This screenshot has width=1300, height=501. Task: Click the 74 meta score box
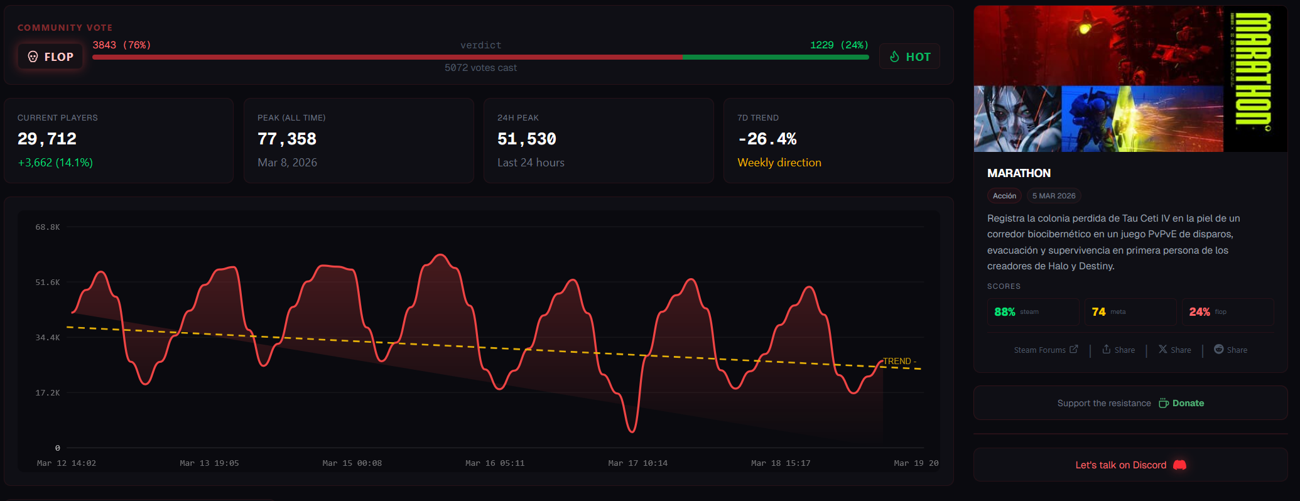point(1130,312)
